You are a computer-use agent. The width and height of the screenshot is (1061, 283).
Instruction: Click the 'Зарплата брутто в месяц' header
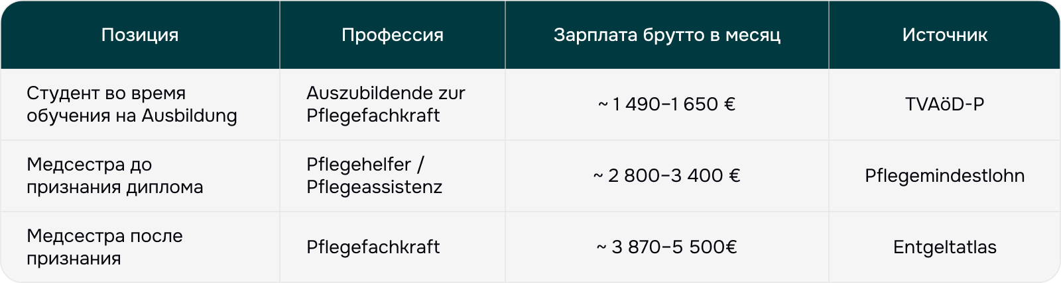(667, 35)
